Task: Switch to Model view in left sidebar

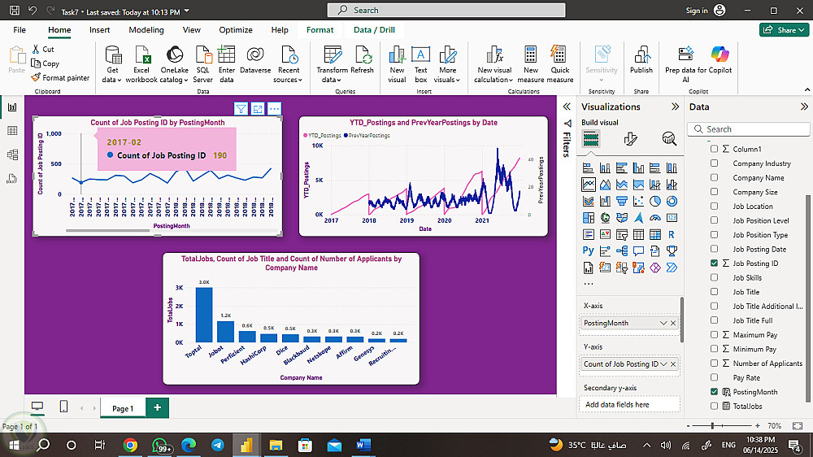Action: 12,155
